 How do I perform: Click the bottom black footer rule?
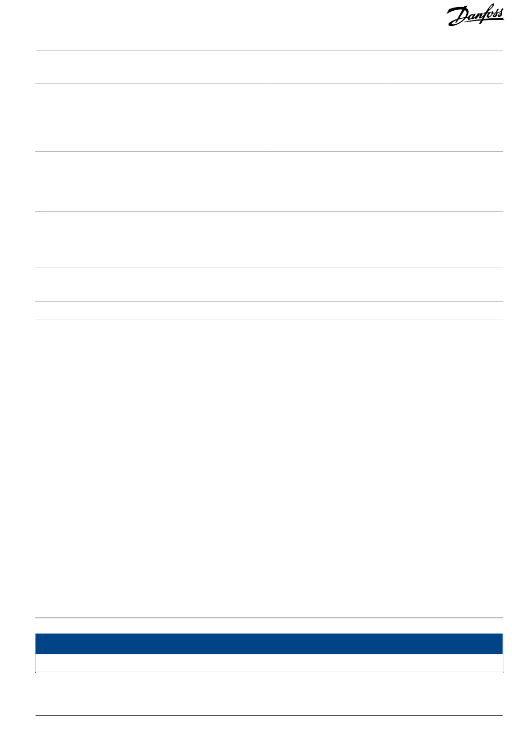pyautogui.click(x=269, y=716)
